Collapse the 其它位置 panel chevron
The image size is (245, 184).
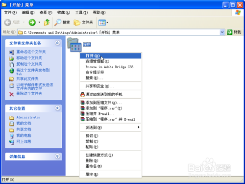coord(57,108)
